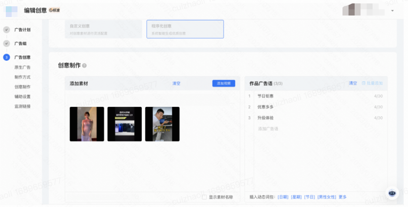Insert the [日期] dynamic word pack

tap(283, 197)
